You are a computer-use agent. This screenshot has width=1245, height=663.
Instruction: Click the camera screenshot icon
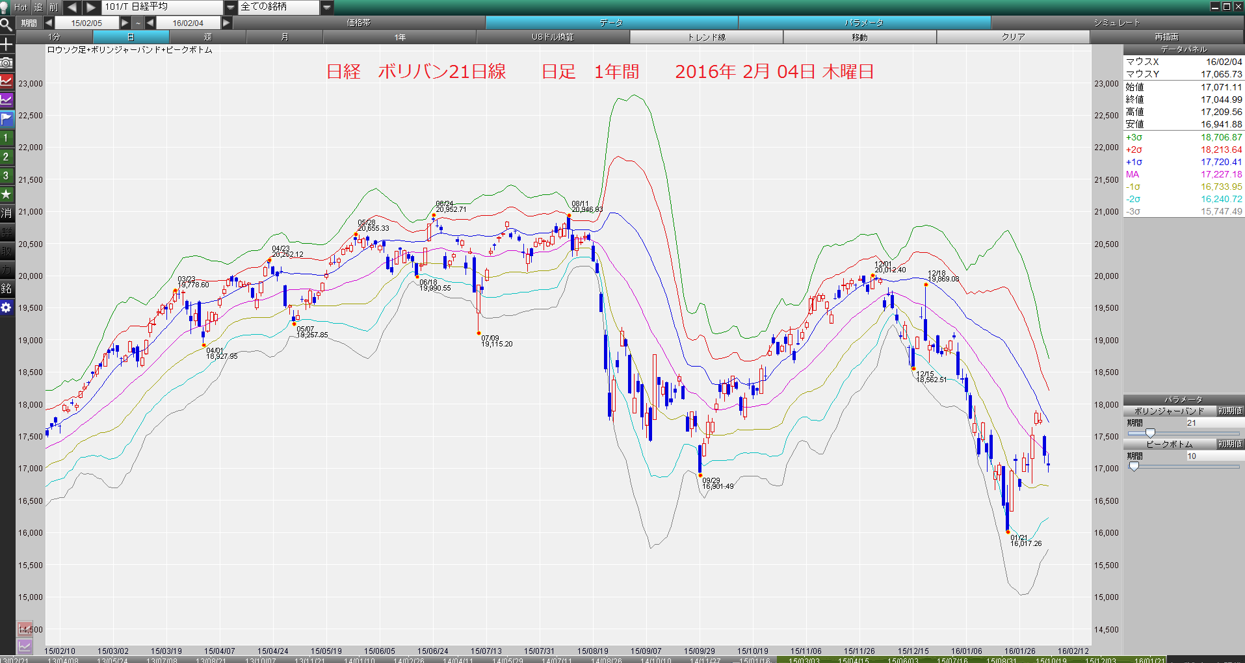(x=7, y=63)
